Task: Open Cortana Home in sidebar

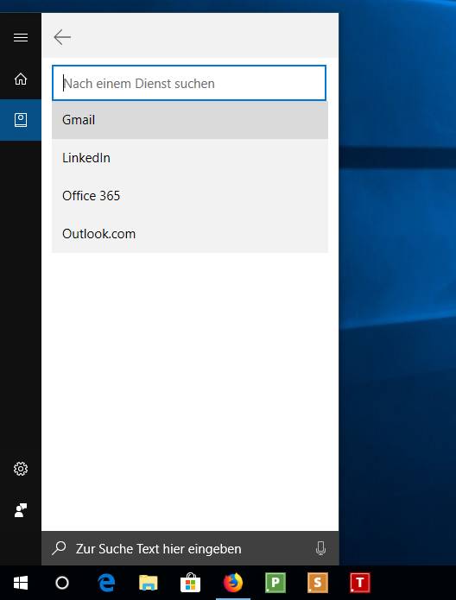Action: point(21,79)
